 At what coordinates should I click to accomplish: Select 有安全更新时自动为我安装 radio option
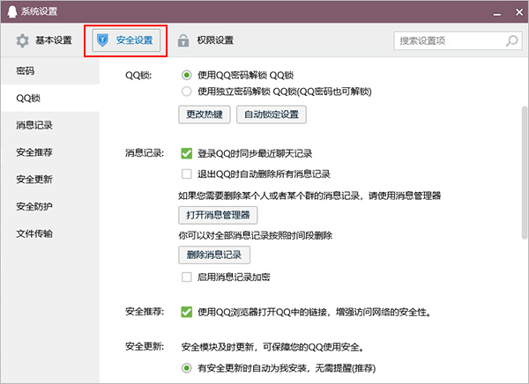click(187, 368)
